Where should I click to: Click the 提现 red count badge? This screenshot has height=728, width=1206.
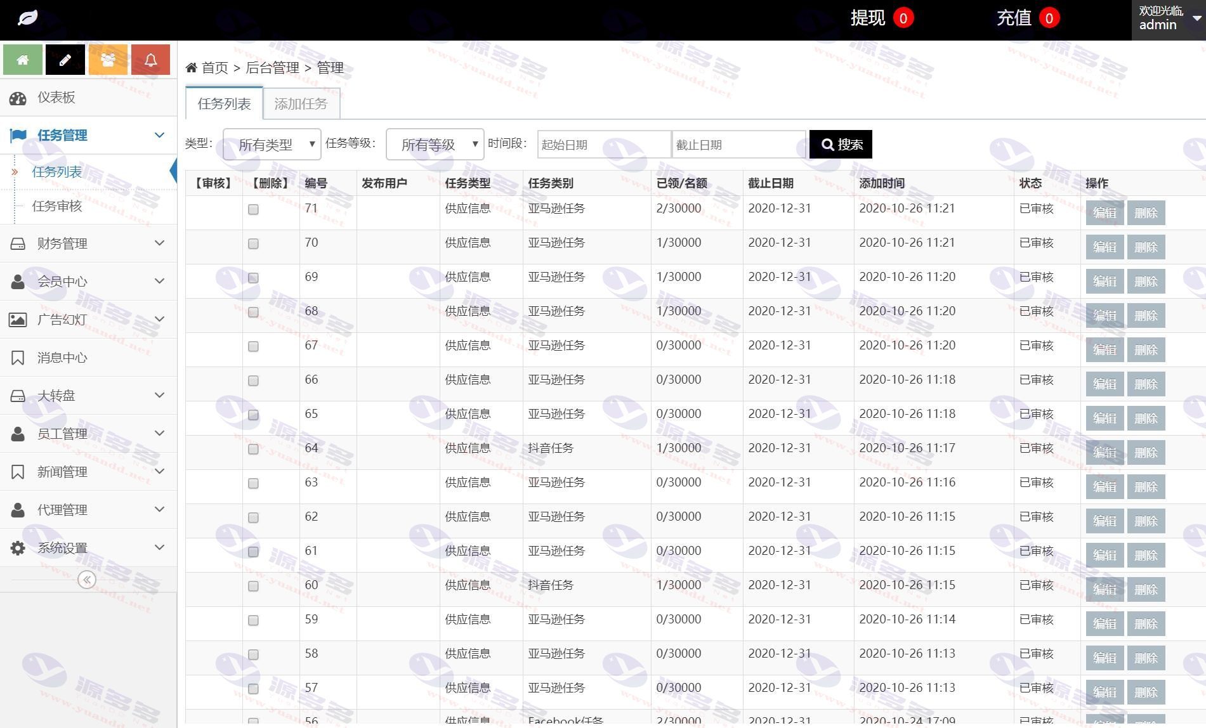tap(903, 18)
